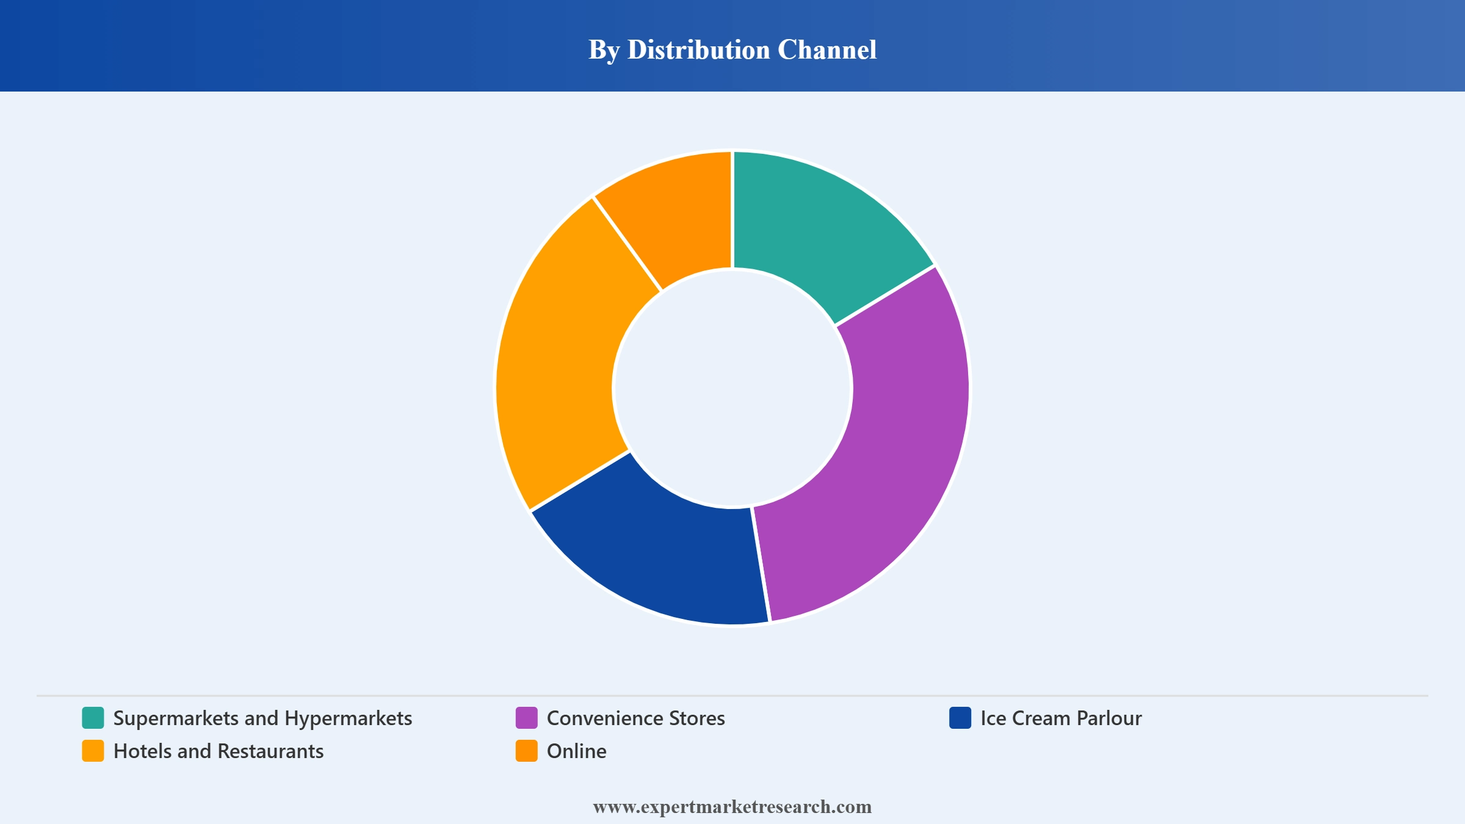Click the Hotels and Restaurants legend swatch
Screen dimensions: 1465x824
pos(93,751)
